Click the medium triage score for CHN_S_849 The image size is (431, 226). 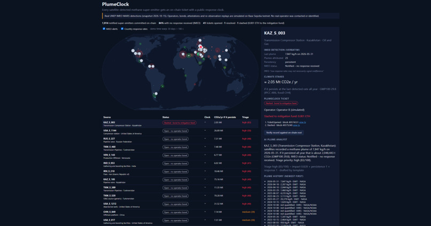click(248, 212)
